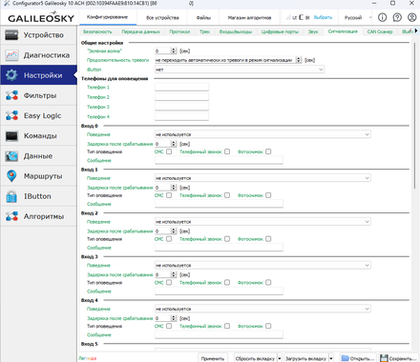This screenshot has height=362, width=420.
Task: Open the user account icon
Action: pos(411,17)
